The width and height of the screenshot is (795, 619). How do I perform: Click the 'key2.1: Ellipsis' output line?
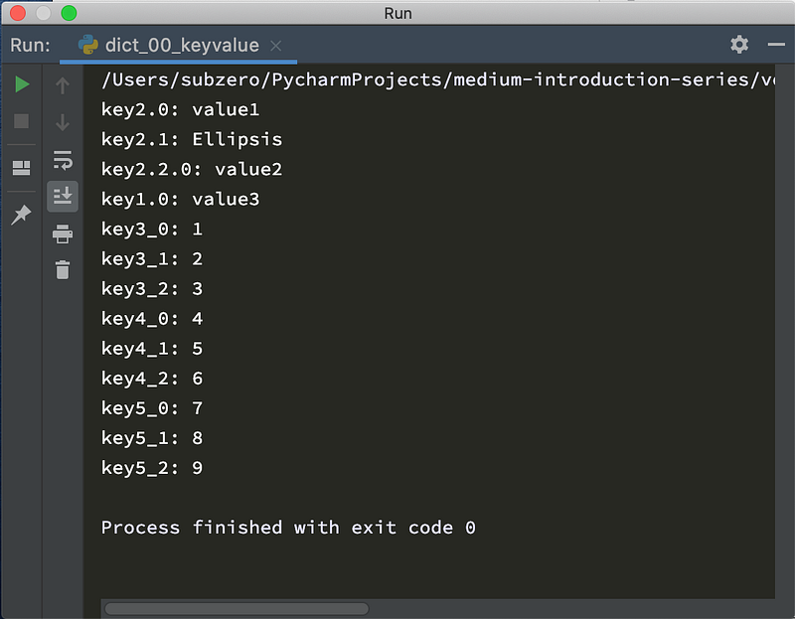(x=192, y=139)
